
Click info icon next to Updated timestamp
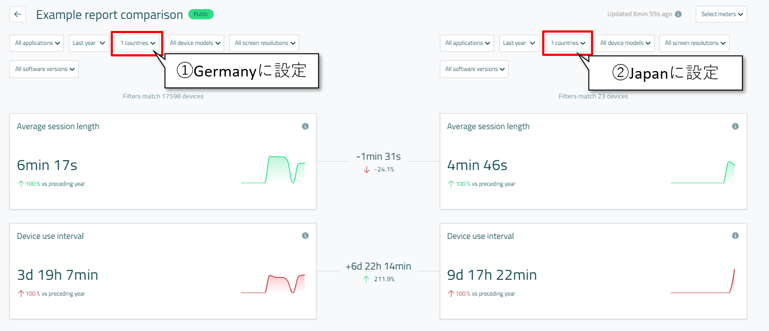[x=678, y=15]
